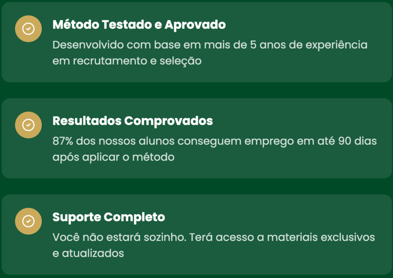This screenshot has width=393, height=278.
Task: Click the line starting Você não estará sozinho
Action: [x=213, y=237]
